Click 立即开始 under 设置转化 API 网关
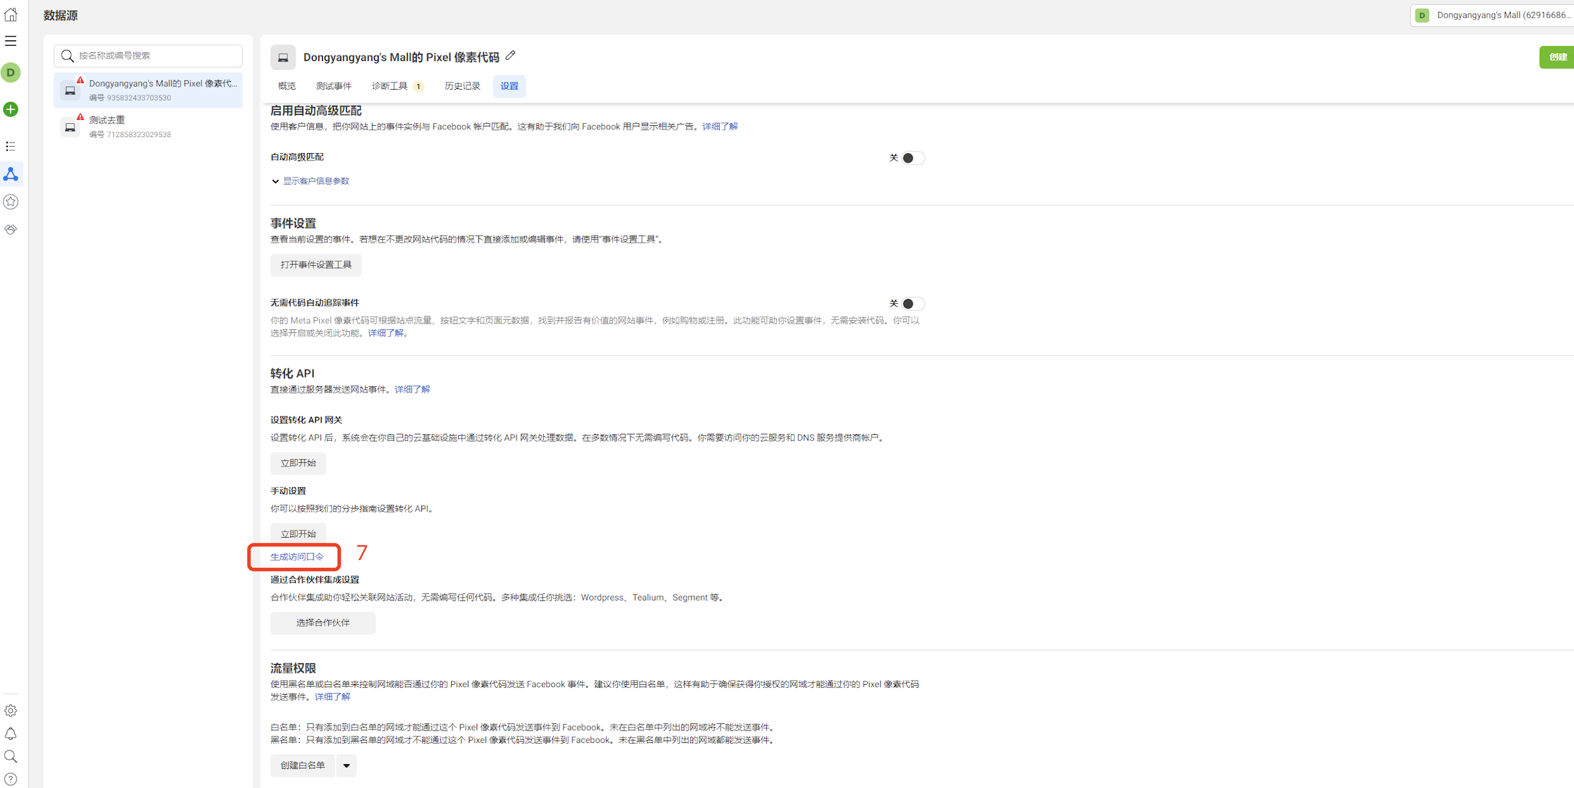The image size is (1574, 788). click(298, 463)
